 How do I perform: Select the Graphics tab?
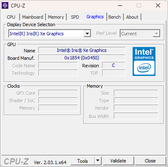(95, 17)
